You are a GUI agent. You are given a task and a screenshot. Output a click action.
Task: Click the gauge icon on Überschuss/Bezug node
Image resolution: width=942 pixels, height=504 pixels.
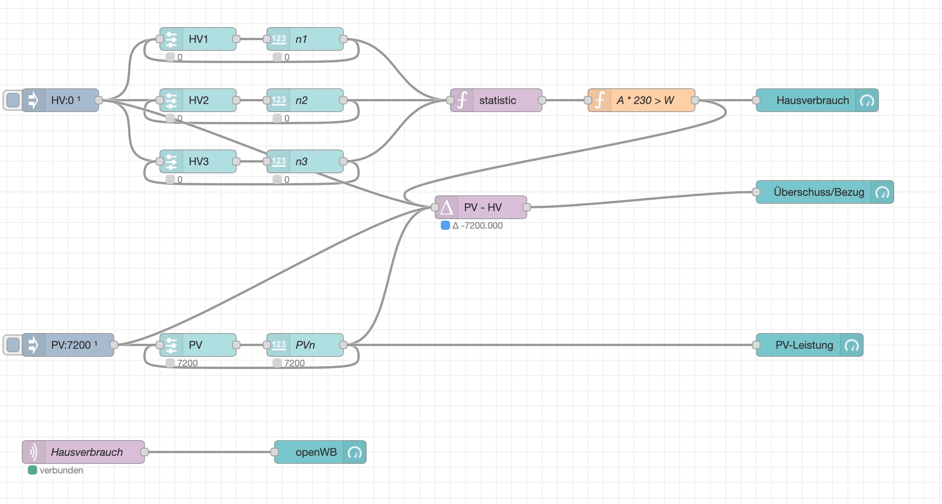pos(882,192)
